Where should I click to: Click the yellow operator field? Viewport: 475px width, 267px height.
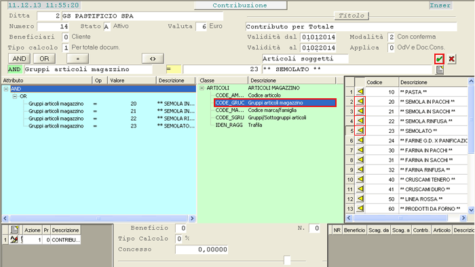click(x=174, y=69)
